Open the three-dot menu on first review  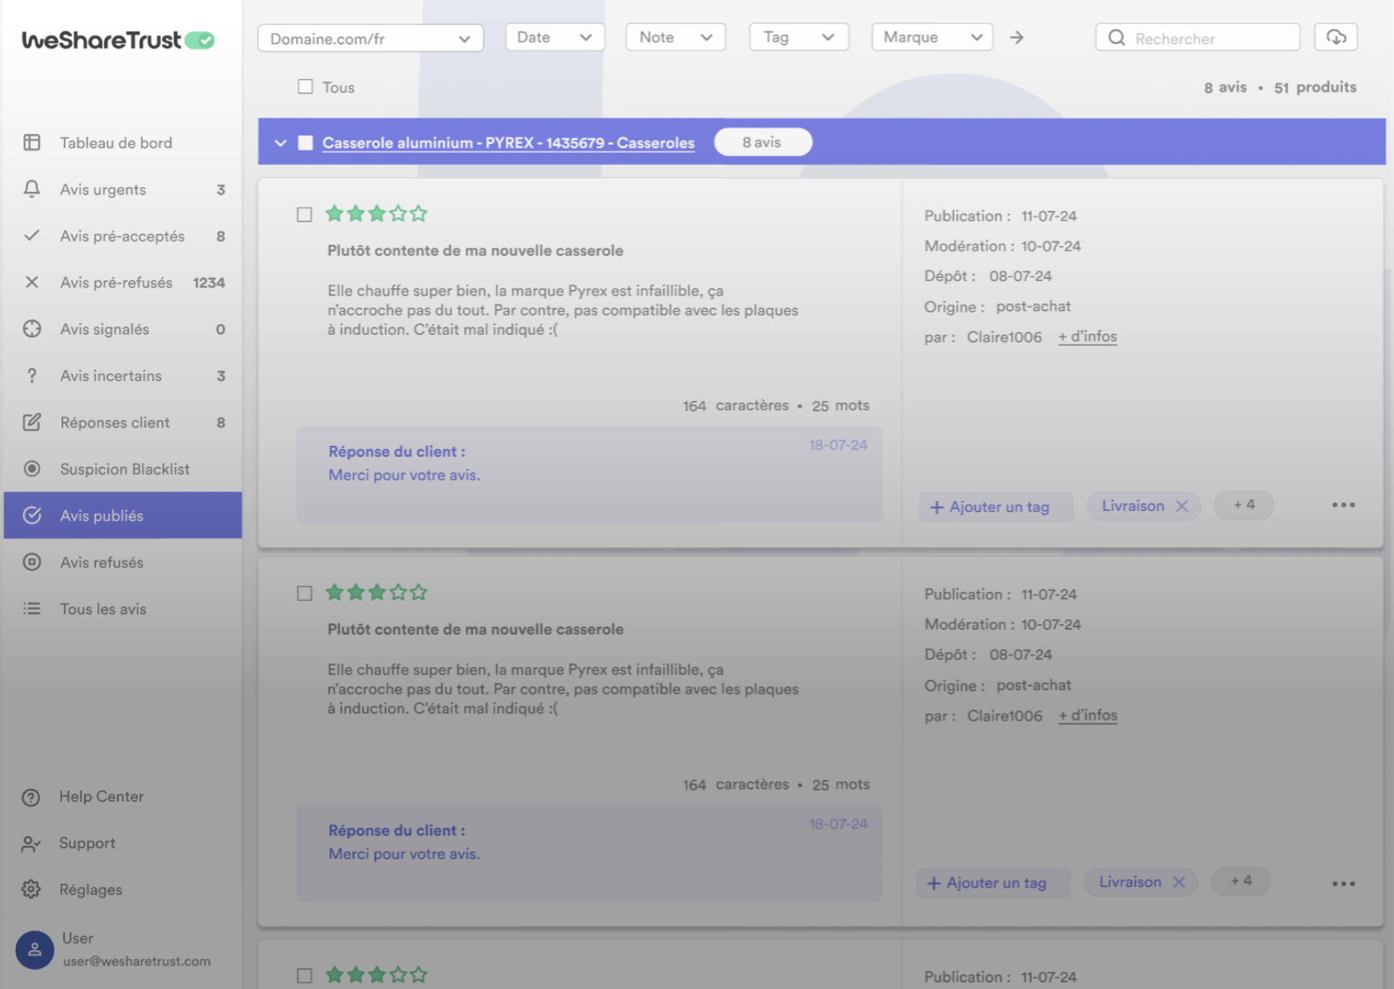pos(1343,505)
